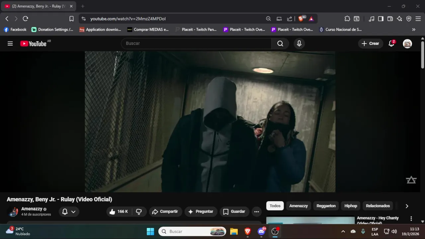The height and width of the screenshot is (239, 425).
Task: View site information icon in address bar
Action: click(x=83, y=19)
